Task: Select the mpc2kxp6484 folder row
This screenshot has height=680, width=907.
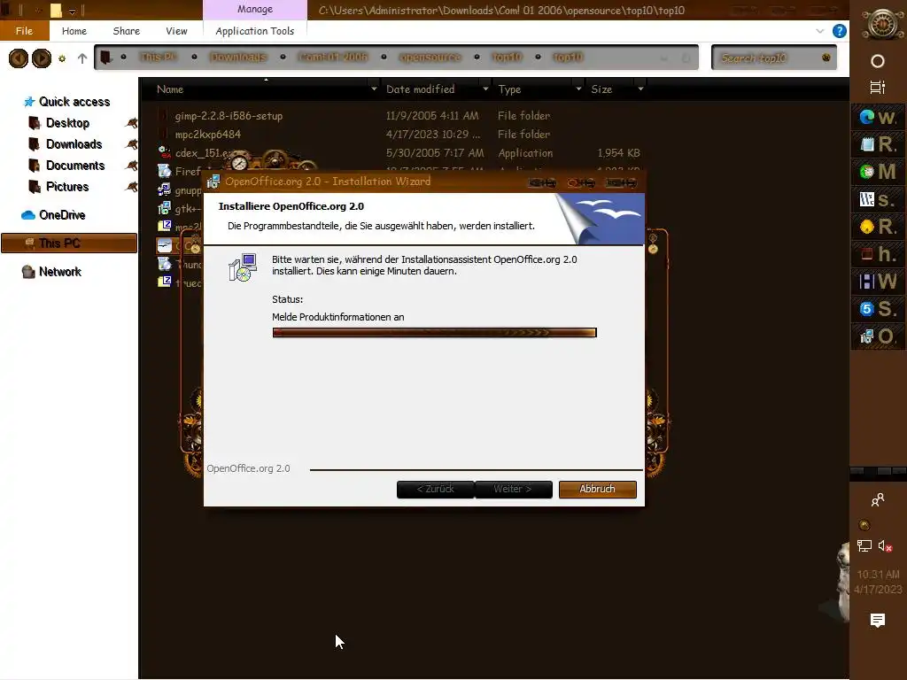Action: tap(207, 135)
